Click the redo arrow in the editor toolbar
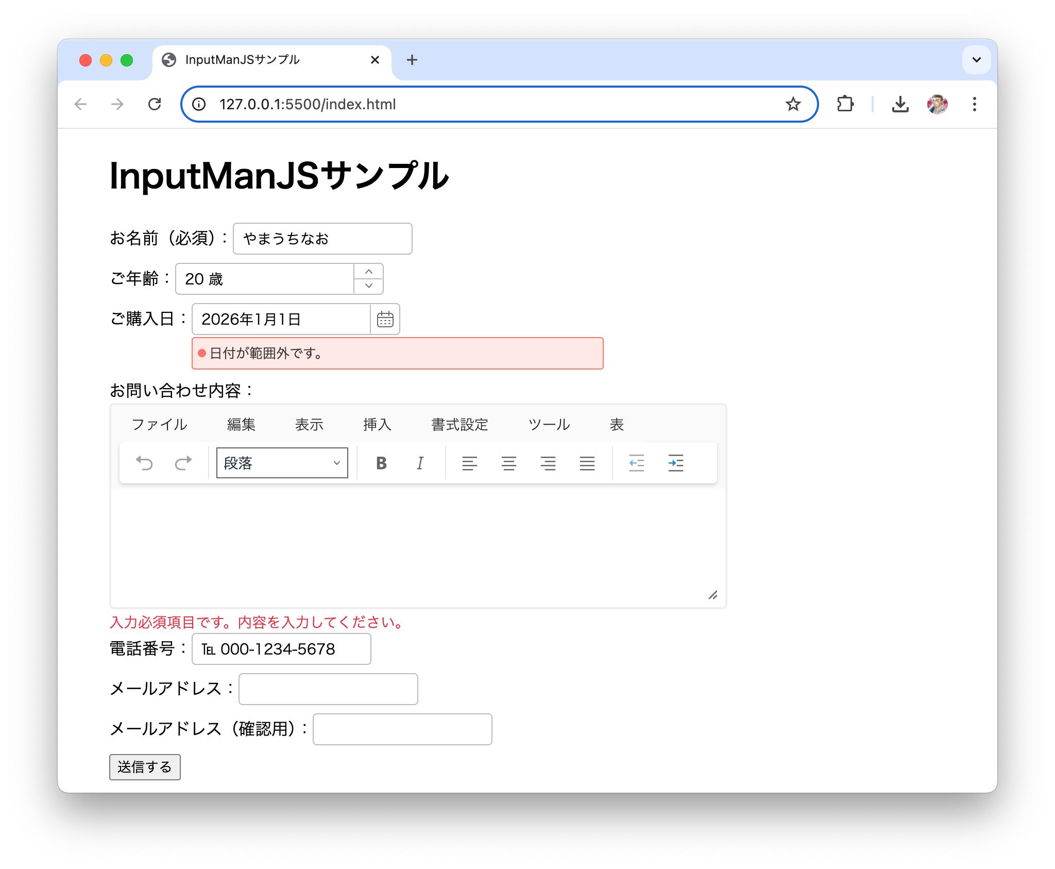 click(x=183, y=463)
